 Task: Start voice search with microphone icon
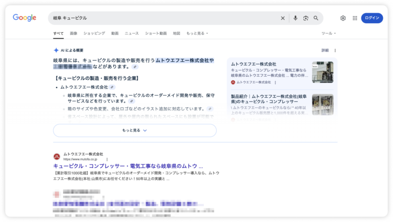pos(295,18)
